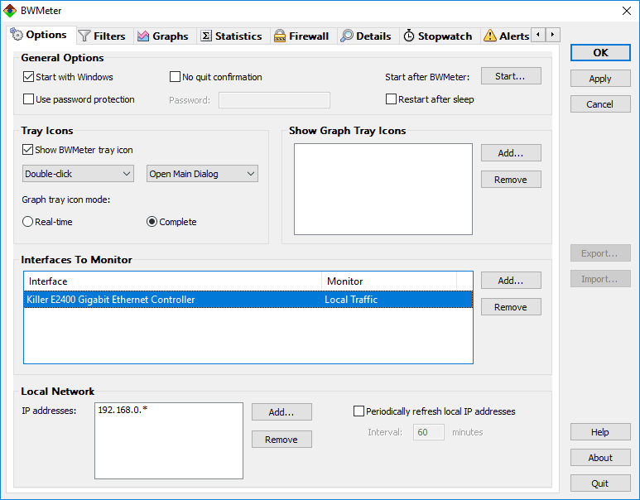
Task: Open Help
Action: coord(600,432)
